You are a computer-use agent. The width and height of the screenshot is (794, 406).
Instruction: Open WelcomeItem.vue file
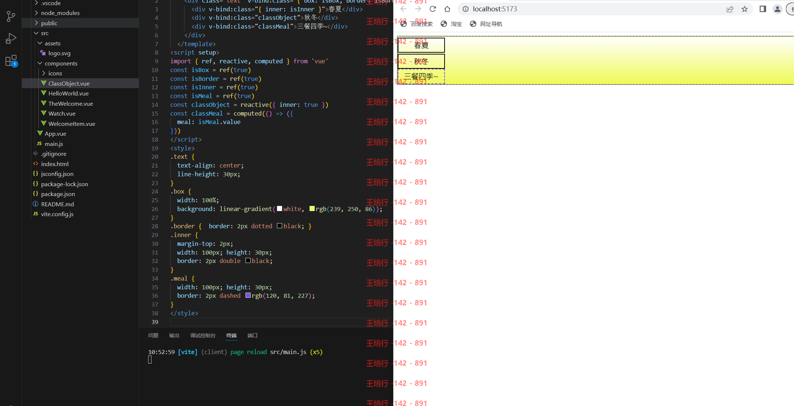(x=80, y=124)
